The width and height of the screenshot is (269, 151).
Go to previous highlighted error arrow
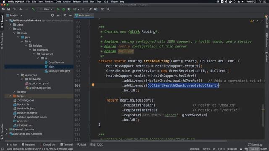click(258, 21)
